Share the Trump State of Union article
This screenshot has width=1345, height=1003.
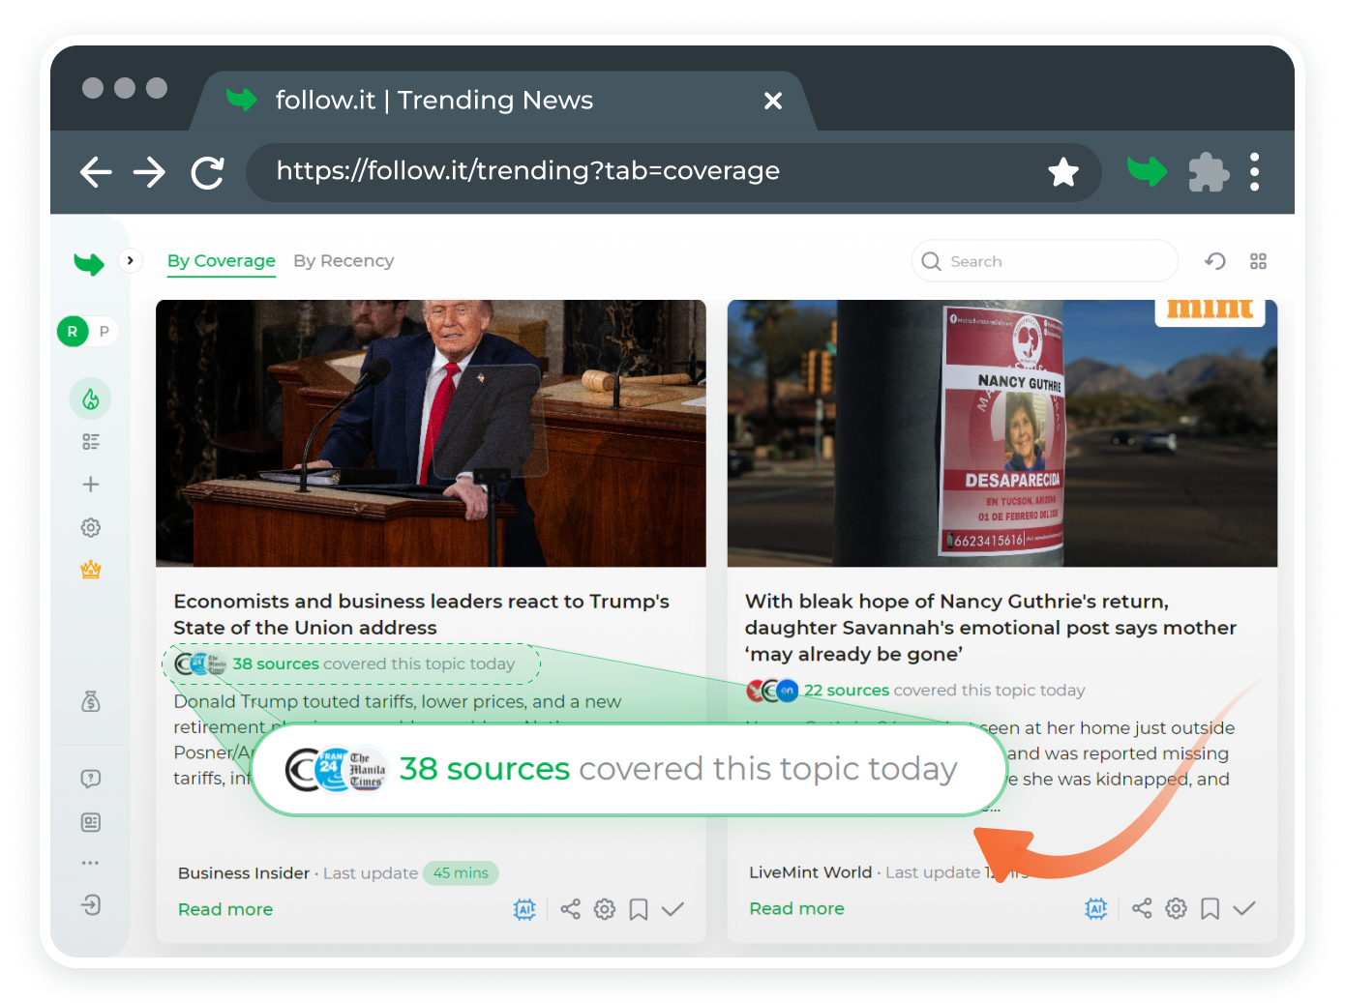[571, 909]
